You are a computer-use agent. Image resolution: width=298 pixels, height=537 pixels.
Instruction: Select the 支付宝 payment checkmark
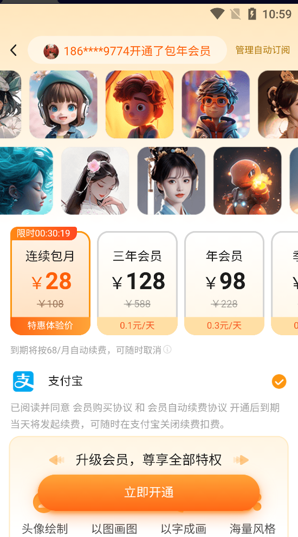click(279, 381)
